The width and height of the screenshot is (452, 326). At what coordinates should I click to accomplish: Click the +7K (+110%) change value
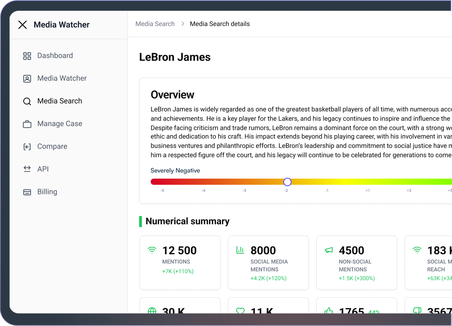tap(178, 271)
